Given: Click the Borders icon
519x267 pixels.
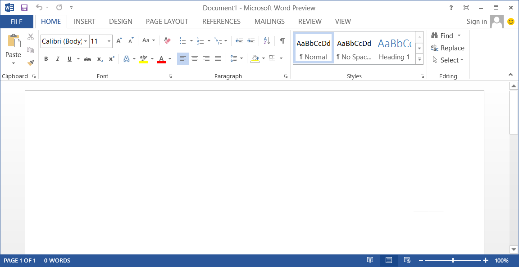Looking at the screenshot, I should (273, 58).
